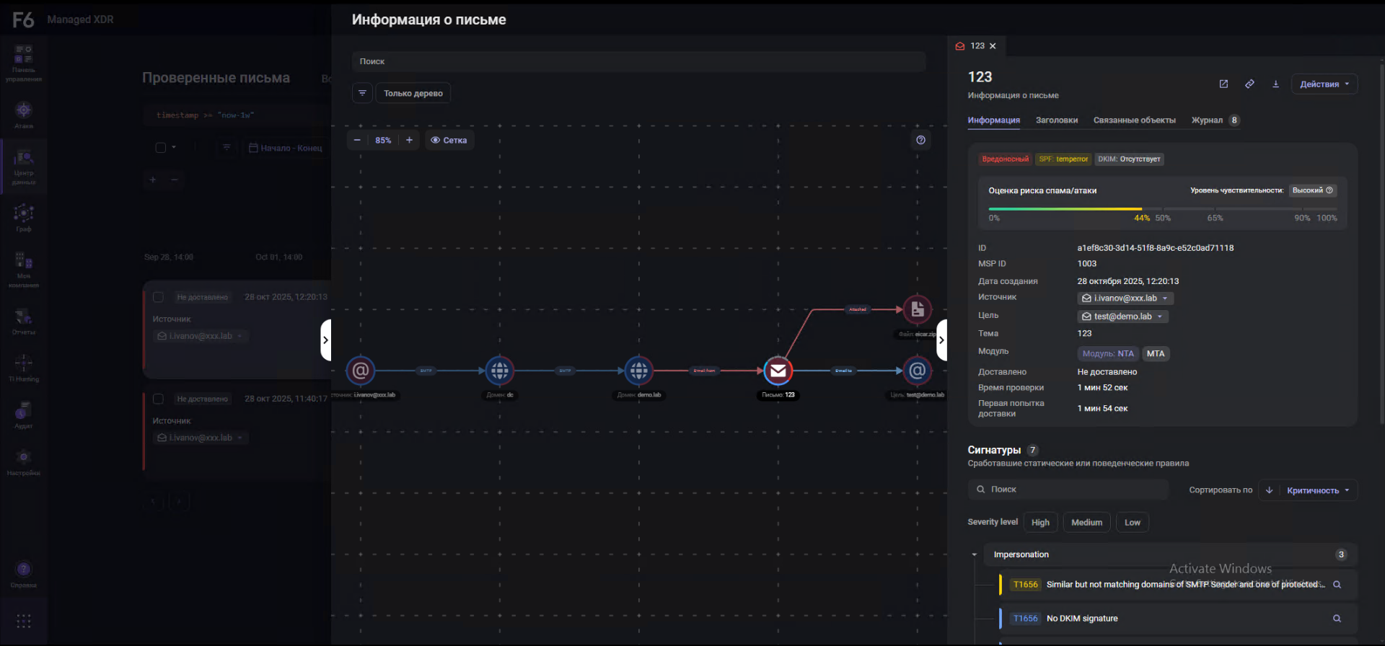This screenshot has width=1385, height=646.
Task: Click the graph help question-mark icon
Action: point(920,140)
